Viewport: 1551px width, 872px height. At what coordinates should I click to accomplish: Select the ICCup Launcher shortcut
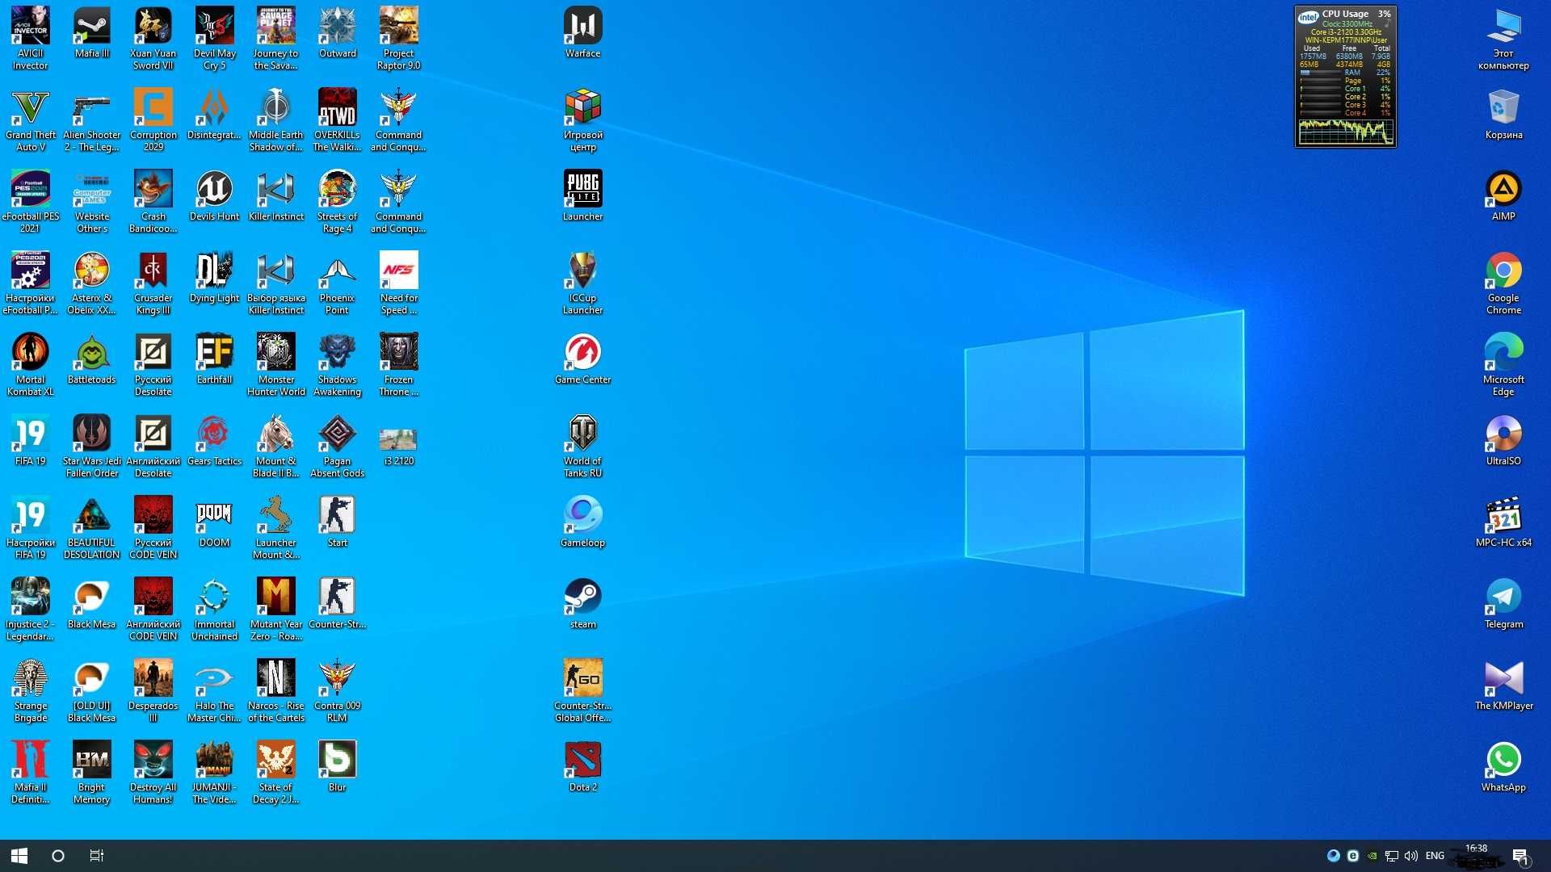point(583,283)
